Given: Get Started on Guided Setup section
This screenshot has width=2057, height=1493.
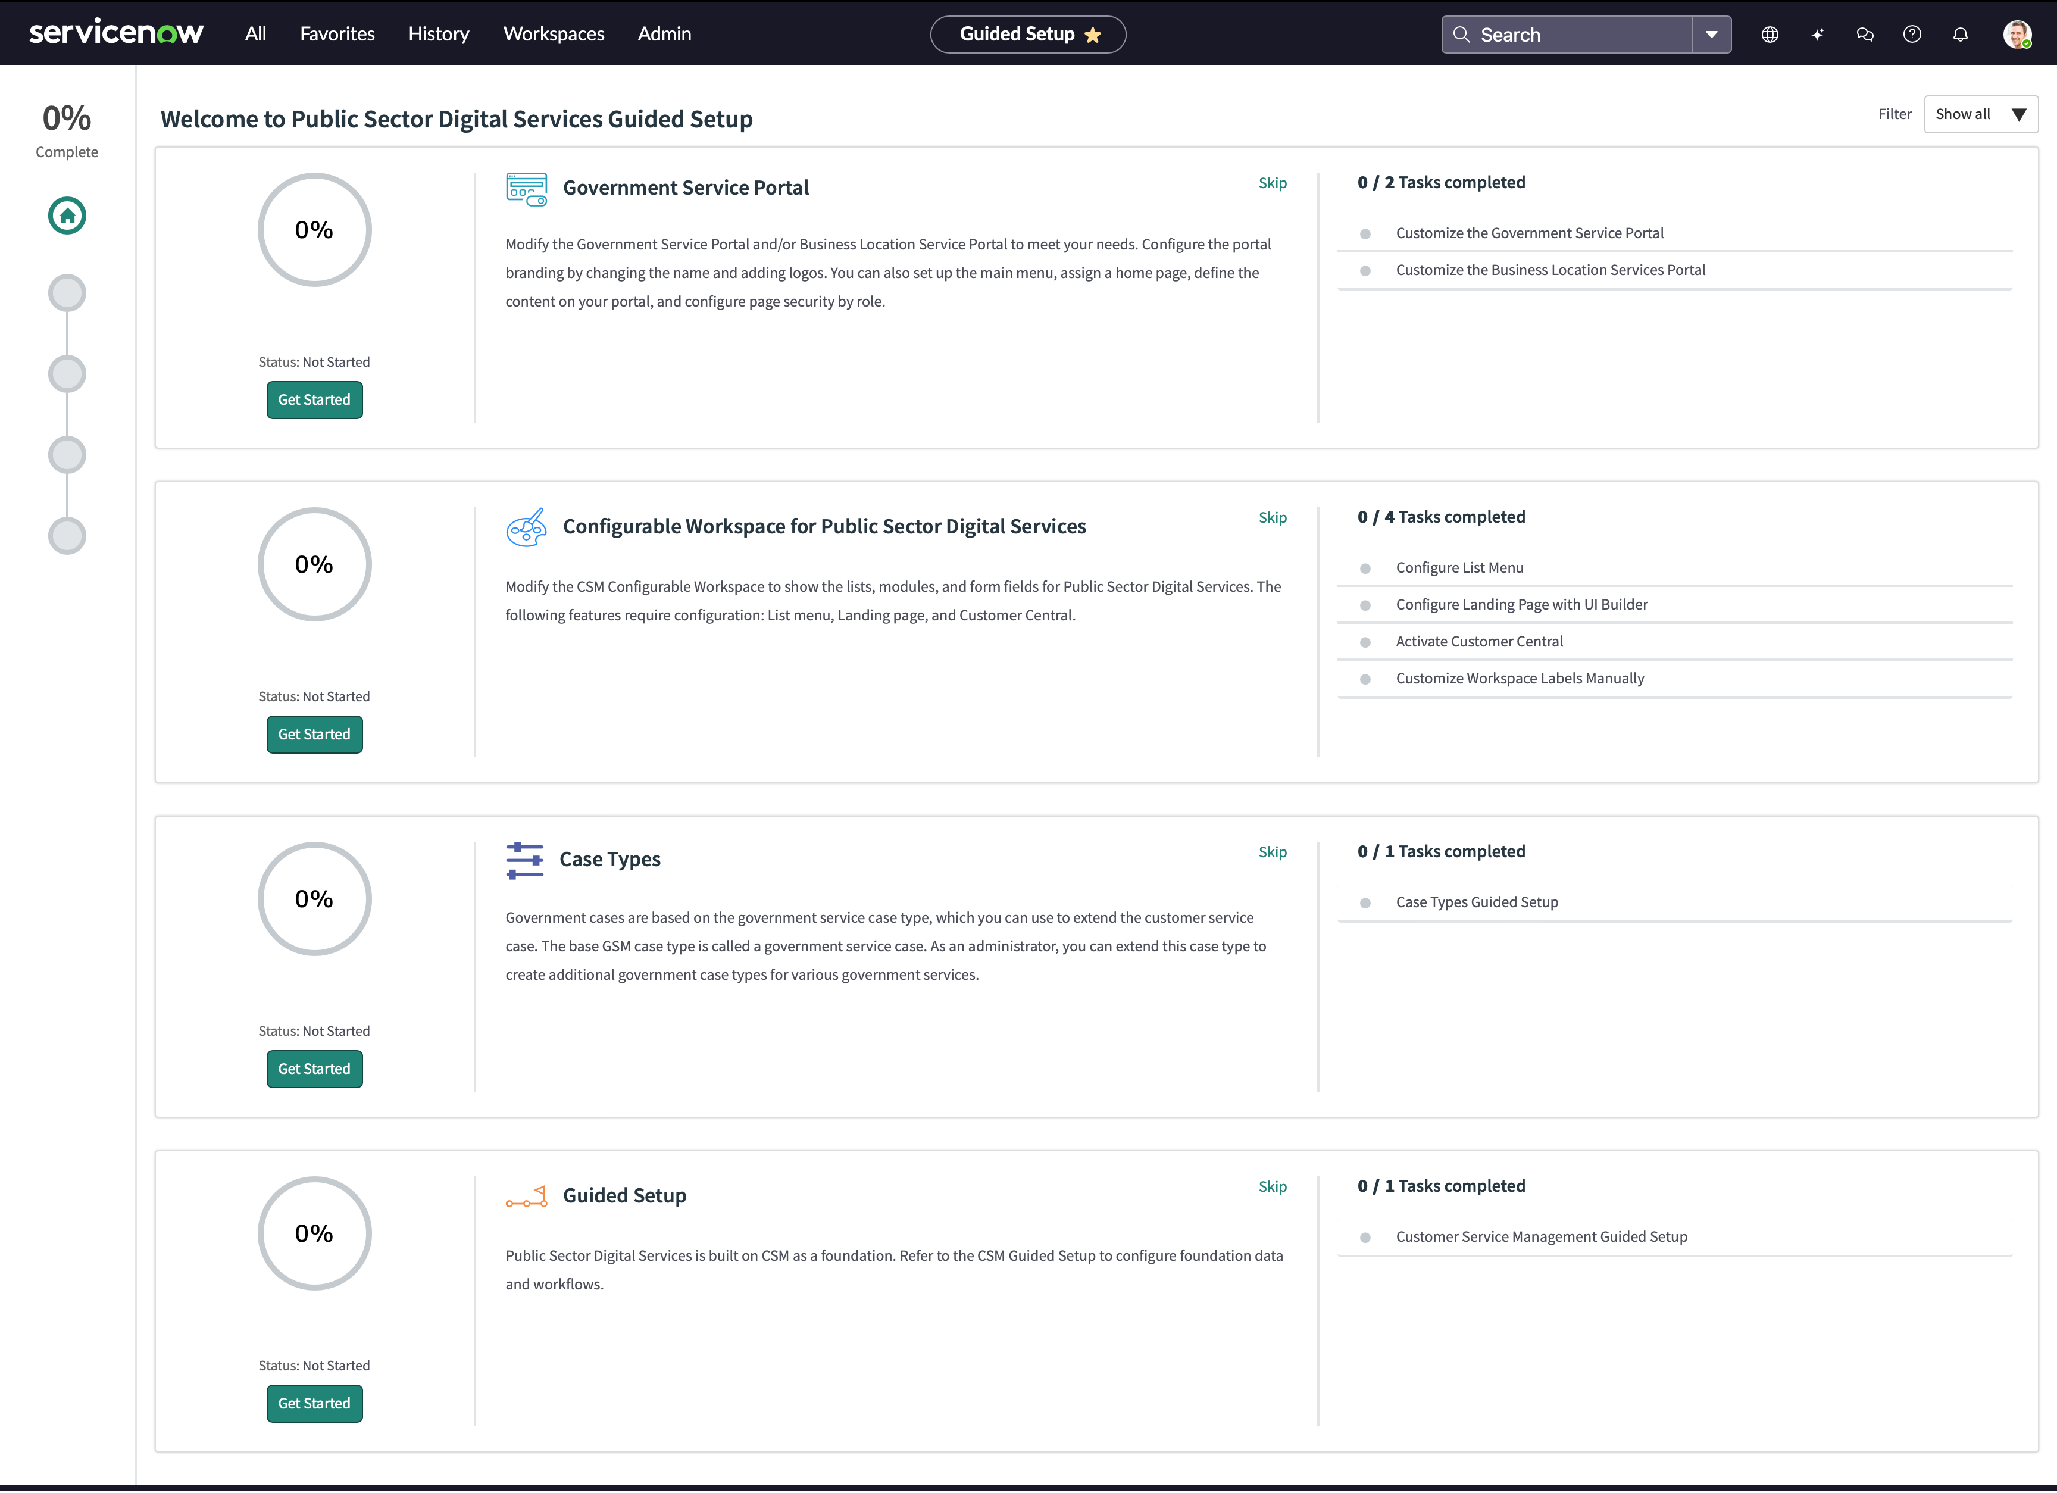Looking at the screenshot, I should pyautogui.click(x=315, y=1404).
